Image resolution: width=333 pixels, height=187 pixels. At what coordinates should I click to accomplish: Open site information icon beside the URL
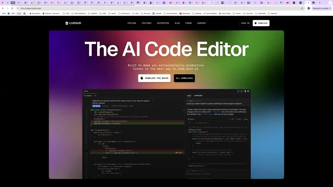18,8
